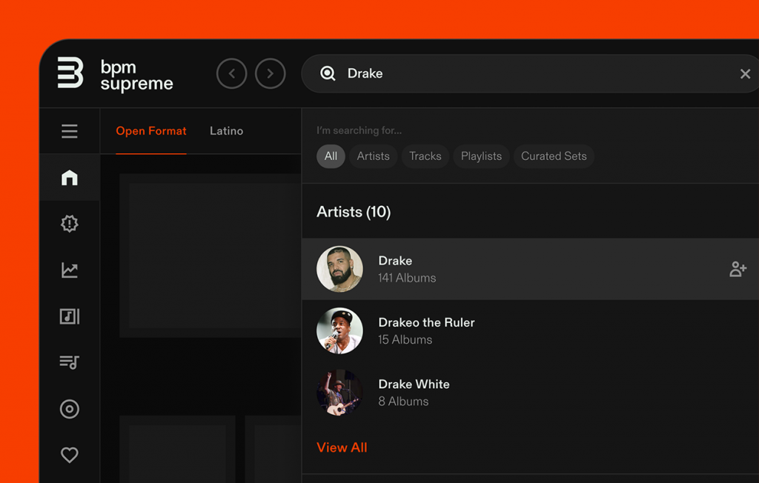
Task: Open the curated sets disc icon
Action: click(x=70, y=409)
